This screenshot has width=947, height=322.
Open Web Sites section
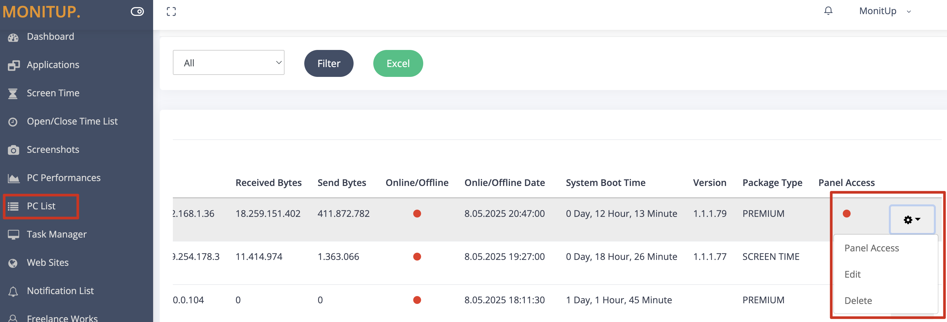(x=48, y=263)
